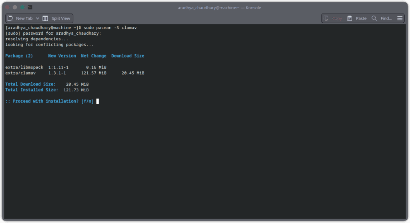Click the '0.16 MiB' net change value
Image resolution: width=410 pixels, height=223 pixels.
(x=96, y=67)
